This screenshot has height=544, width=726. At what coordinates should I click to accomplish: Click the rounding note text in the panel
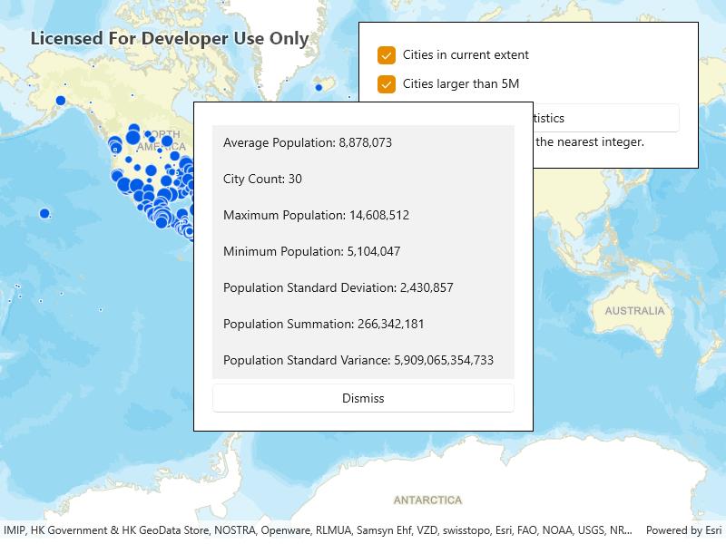tap(589, 142)
